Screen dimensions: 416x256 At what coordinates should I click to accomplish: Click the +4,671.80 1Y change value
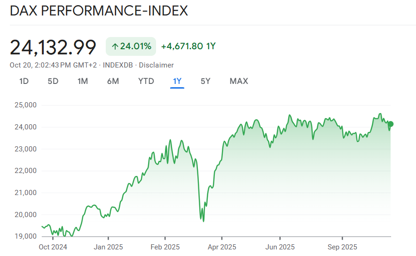click(188, 46)
